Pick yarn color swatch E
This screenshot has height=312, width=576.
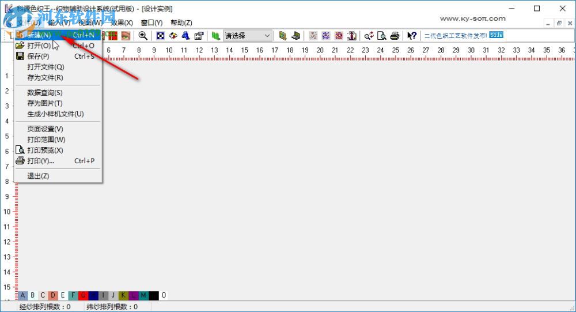63,295
